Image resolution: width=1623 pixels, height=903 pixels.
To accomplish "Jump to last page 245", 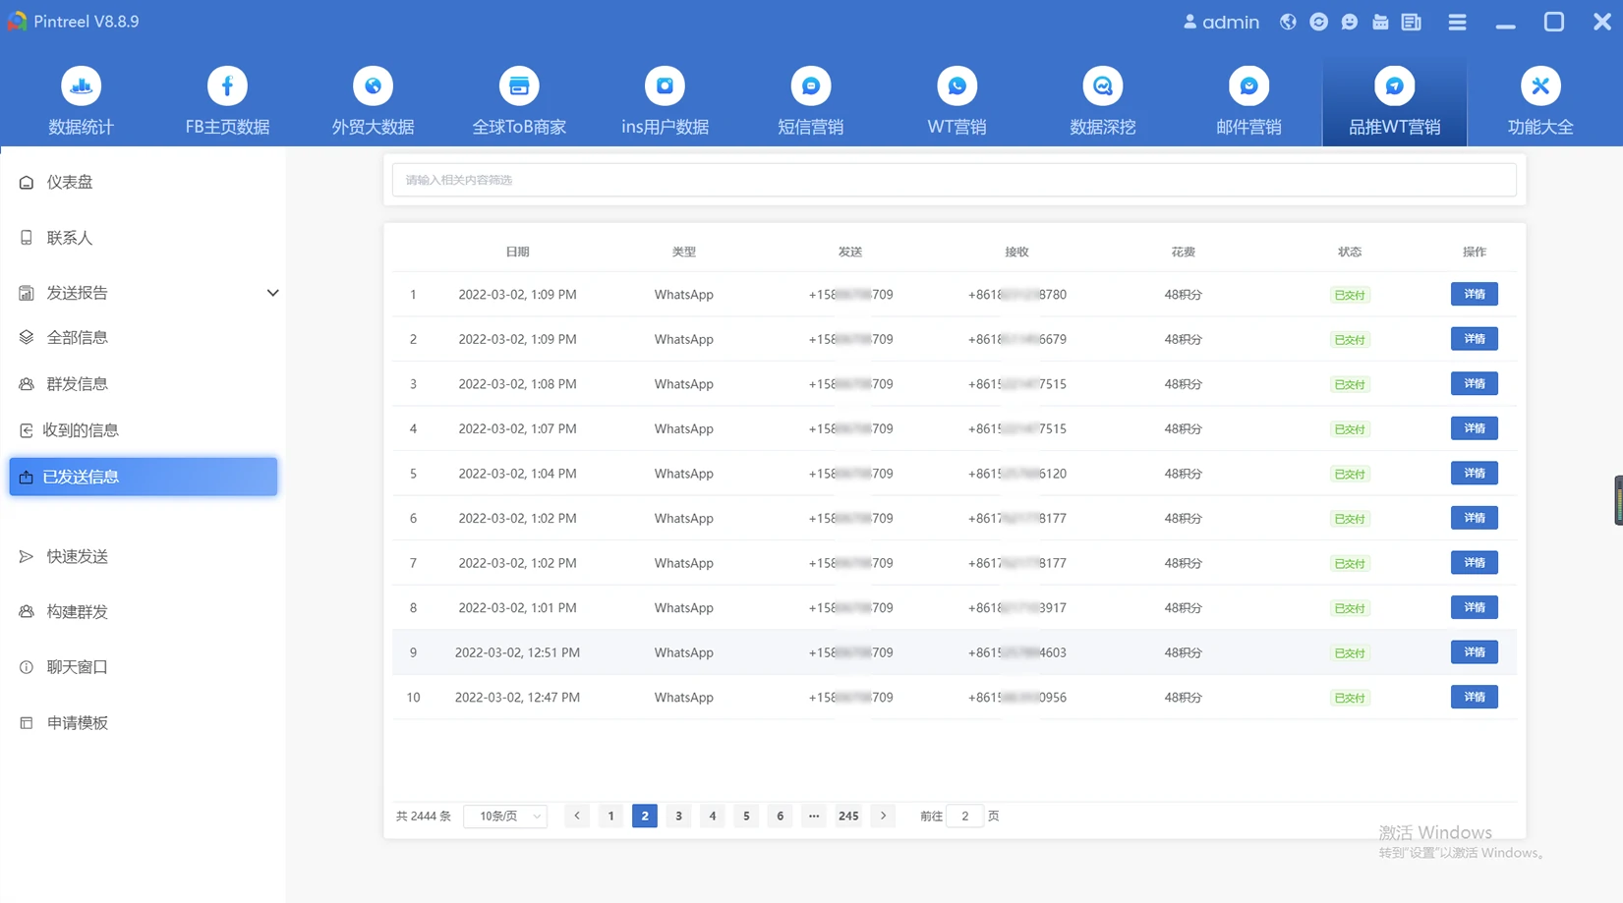I will click(x=848, y=817).
